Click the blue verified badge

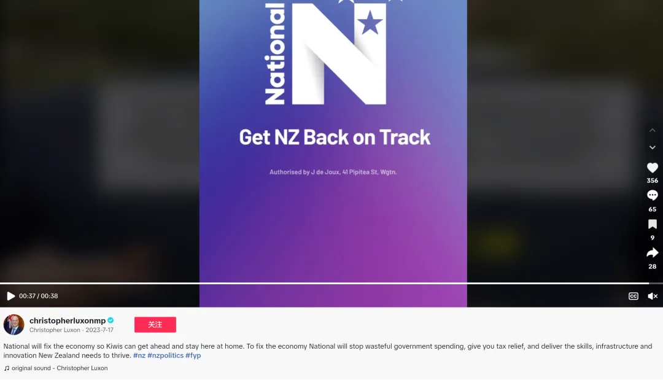[110, 320]
